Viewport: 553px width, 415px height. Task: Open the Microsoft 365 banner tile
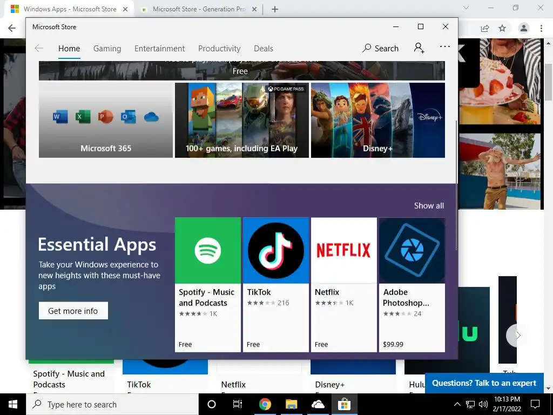pos(106,120)
